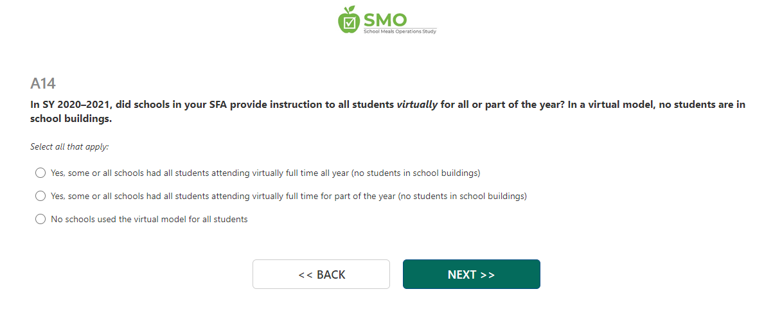Select radio for virtual part of the year
The width and height of the screenshot is (773, 314).
pos(40,196)
